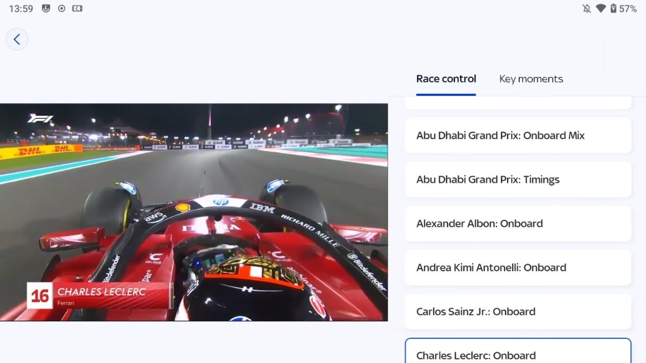Go back using the arrow button

pos(17,39)
